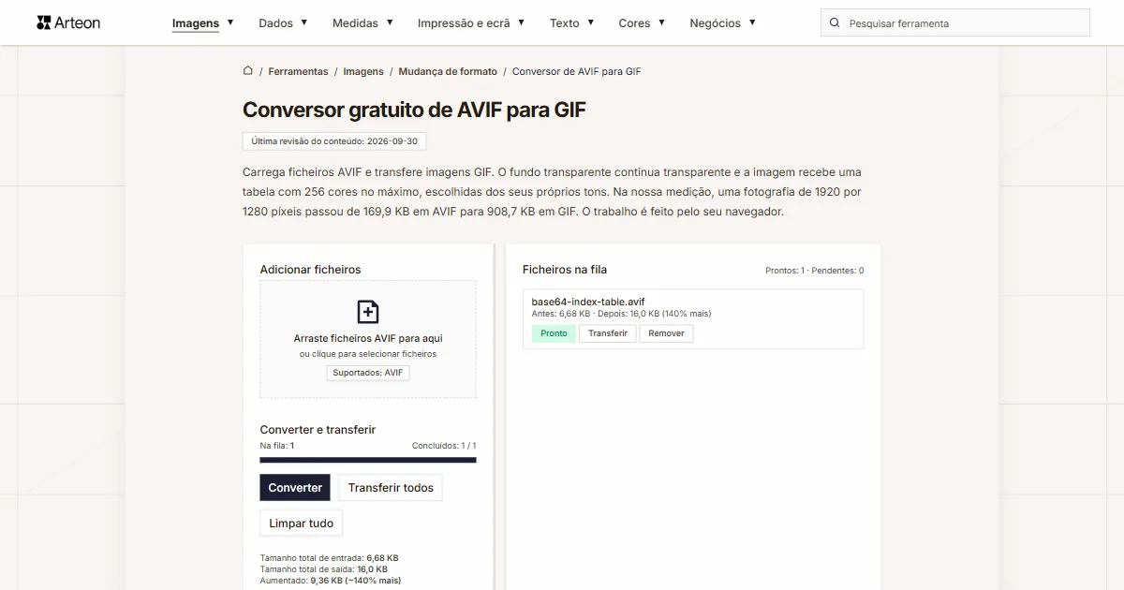Click the Prontos: 1 · Pendentes: 0 counter
The width and height of the screenshot is (1124, 590).
(x=814, y=271)
